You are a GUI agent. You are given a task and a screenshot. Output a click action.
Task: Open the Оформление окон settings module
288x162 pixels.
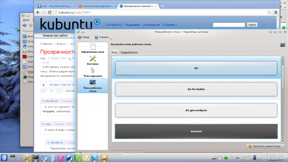[x=93, y=48]
